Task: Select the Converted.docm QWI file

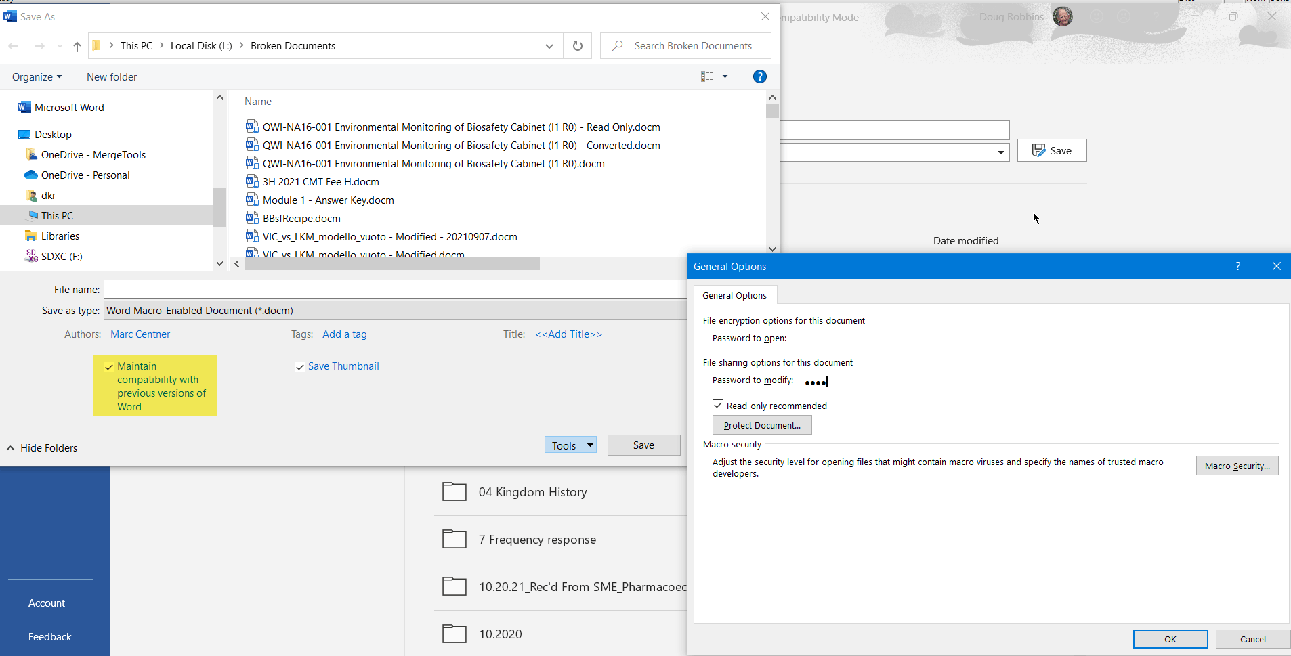Action: pyautogui.click(x=461, y=146)
